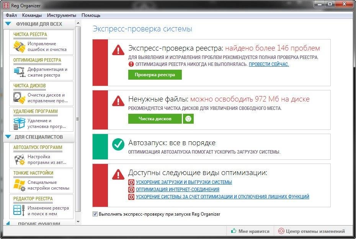
Task: Click the Chrome icon button next to Чистка дисков
Action: (188, 119)
